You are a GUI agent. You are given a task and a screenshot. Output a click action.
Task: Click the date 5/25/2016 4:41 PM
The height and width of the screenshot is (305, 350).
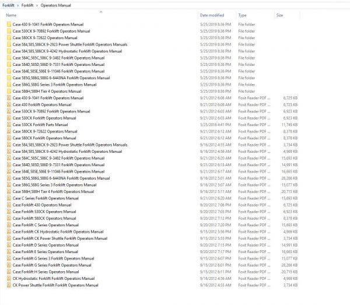(215, 125)
